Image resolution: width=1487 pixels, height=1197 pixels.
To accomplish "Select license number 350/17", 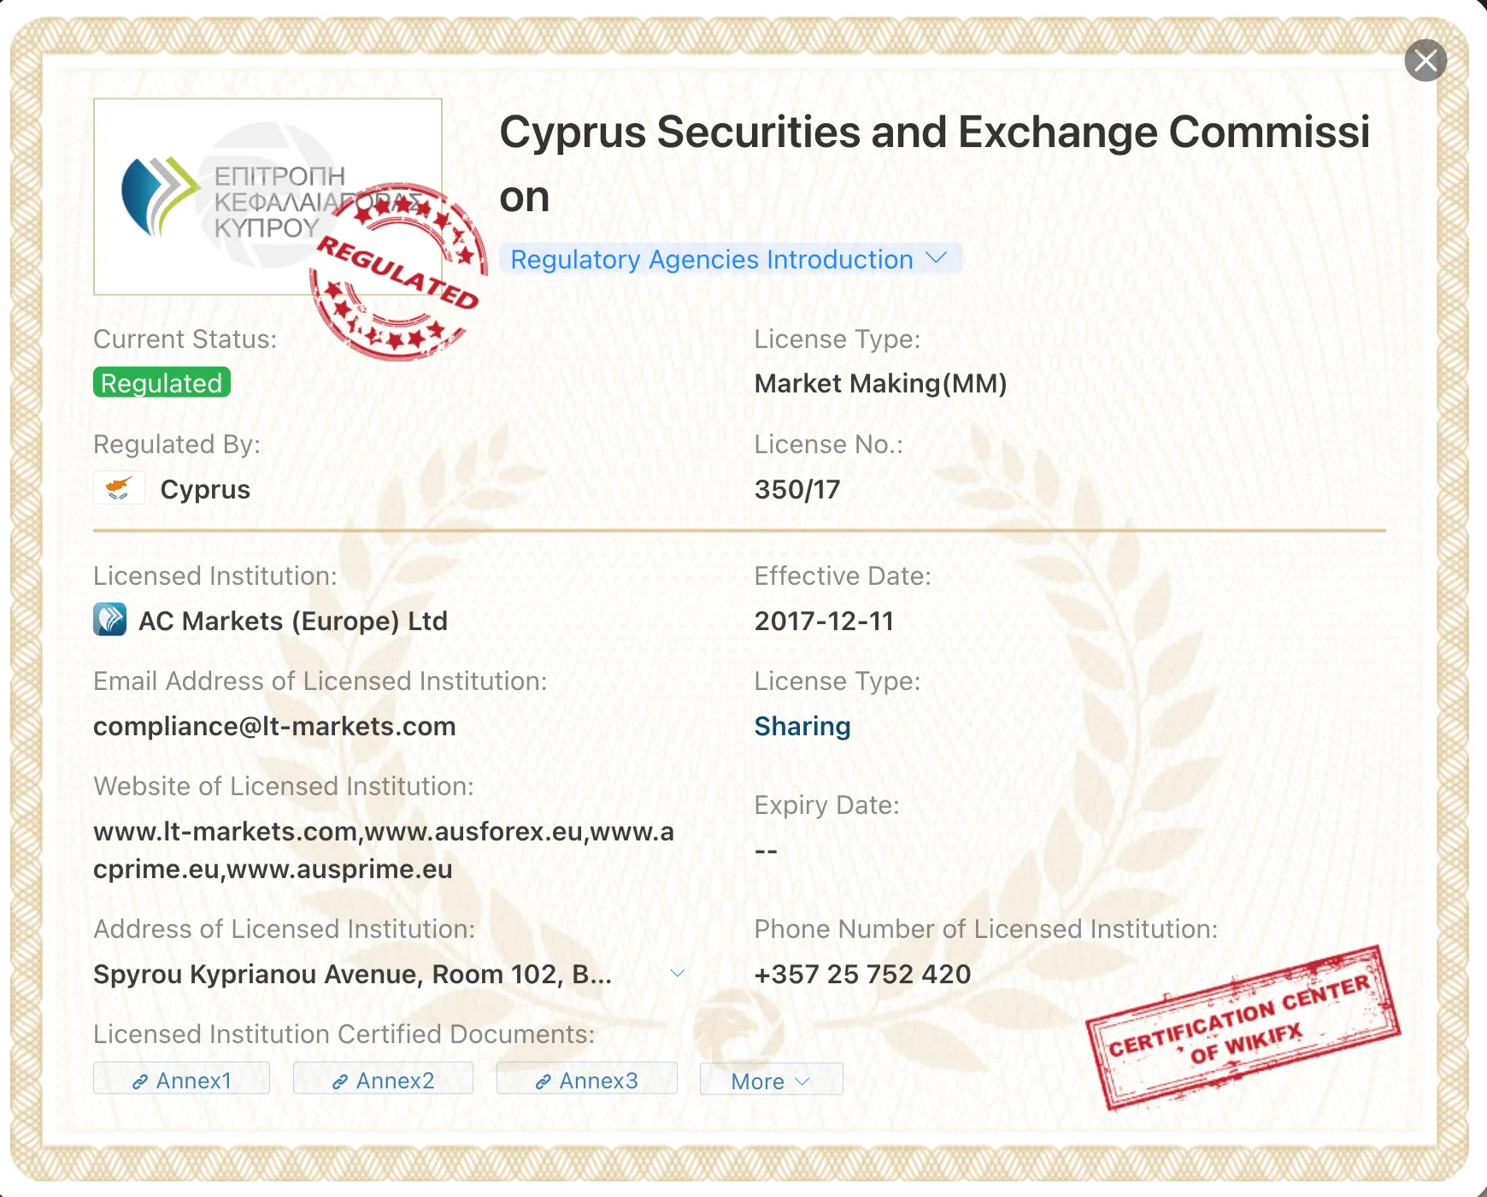I will click(797, 489).
